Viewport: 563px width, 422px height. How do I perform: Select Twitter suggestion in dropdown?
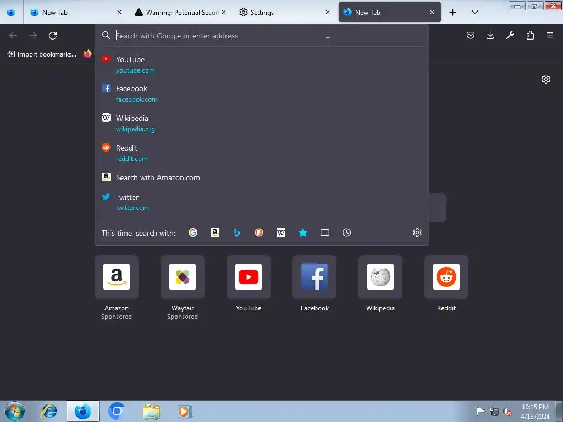pyautogui.click(x=261, y=202)
